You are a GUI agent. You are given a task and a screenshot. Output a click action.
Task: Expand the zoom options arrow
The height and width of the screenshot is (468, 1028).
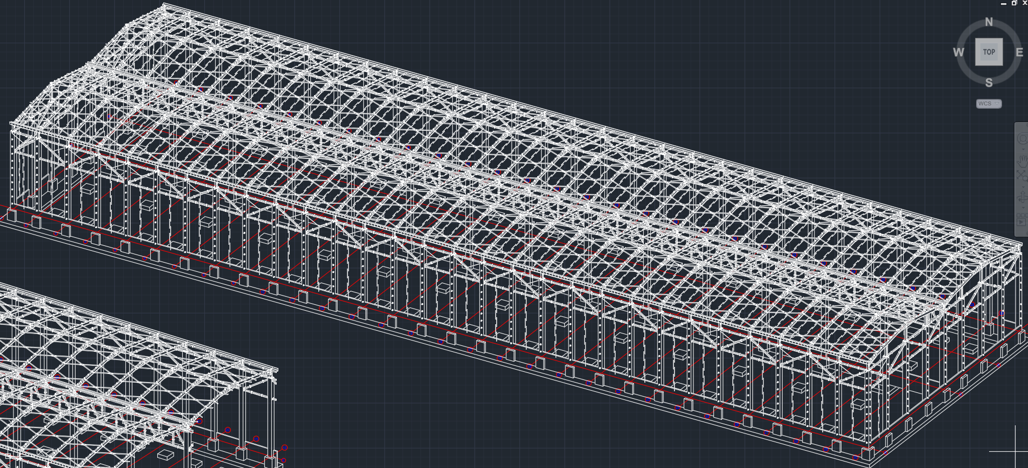coord(1023,187)
